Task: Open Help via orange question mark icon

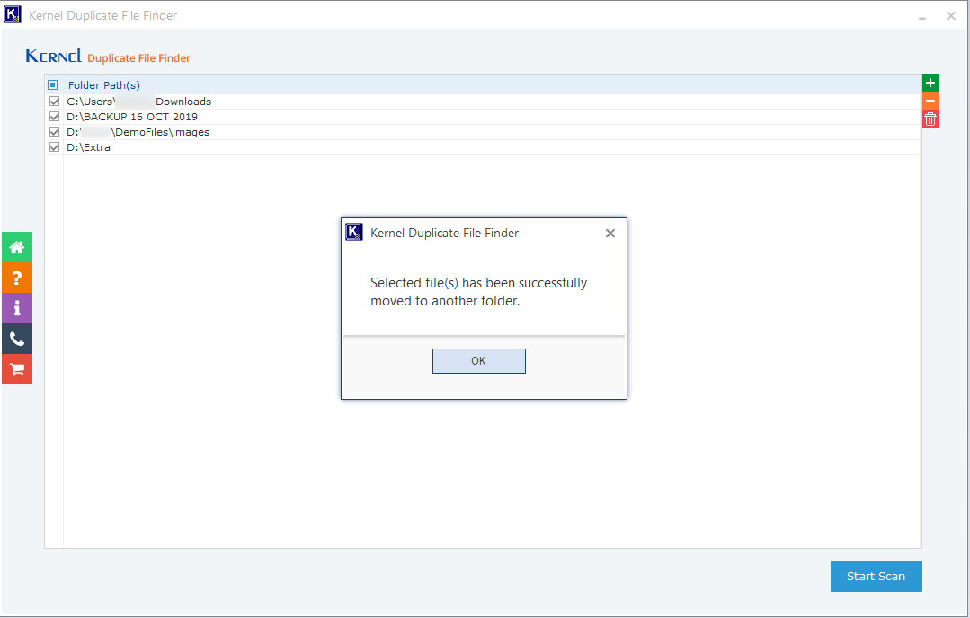Action: point(17,278)
